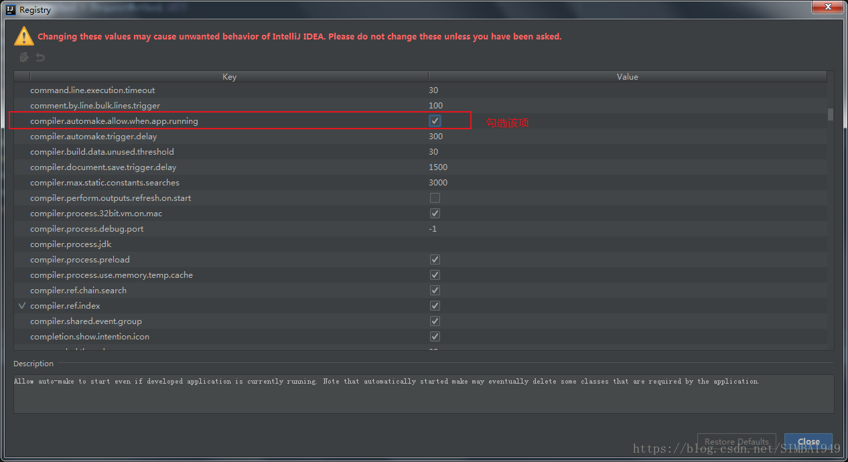Viewport: 848px width, 462px height.
Task: Select compiler.shared.event.group key text
Action: pyautogui.click(x=86, y=321)
